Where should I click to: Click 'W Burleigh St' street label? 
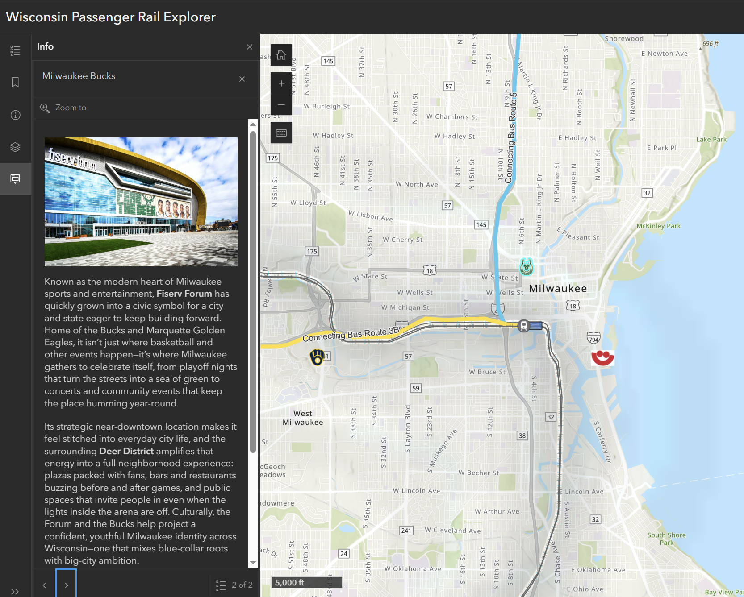point(326,106)
